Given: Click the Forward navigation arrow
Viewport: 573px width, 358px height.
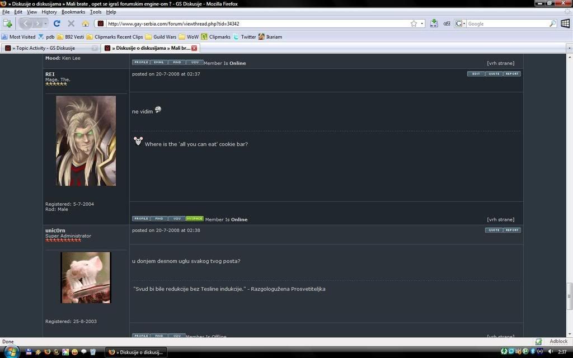Looking at the screenshot, I should (x=37, y=23).
